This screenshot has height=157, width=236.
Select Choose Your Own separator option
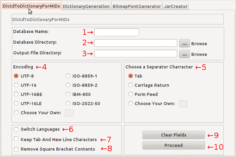131,104
